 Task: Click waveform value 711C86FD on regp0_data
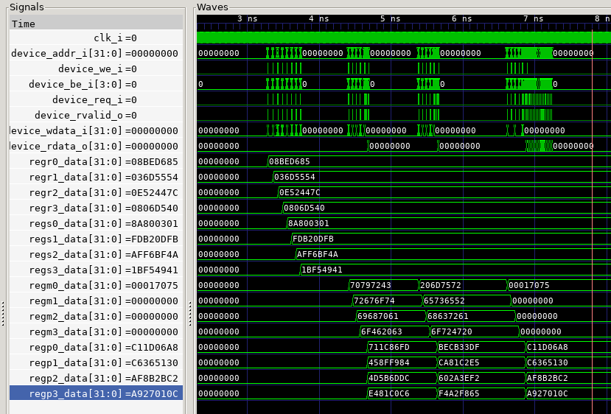tap(389, 347)
